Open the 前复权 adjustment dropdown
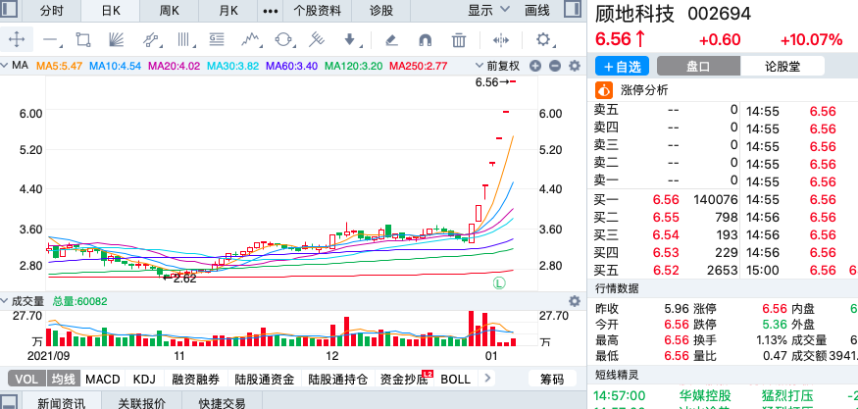Screen dimensions: 858x409 click(x=499, y=66)
